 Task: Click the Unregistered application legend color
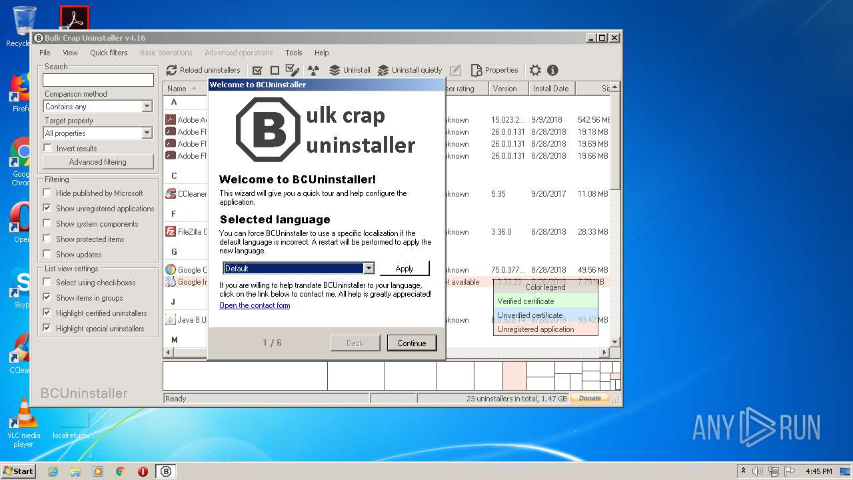546,329
